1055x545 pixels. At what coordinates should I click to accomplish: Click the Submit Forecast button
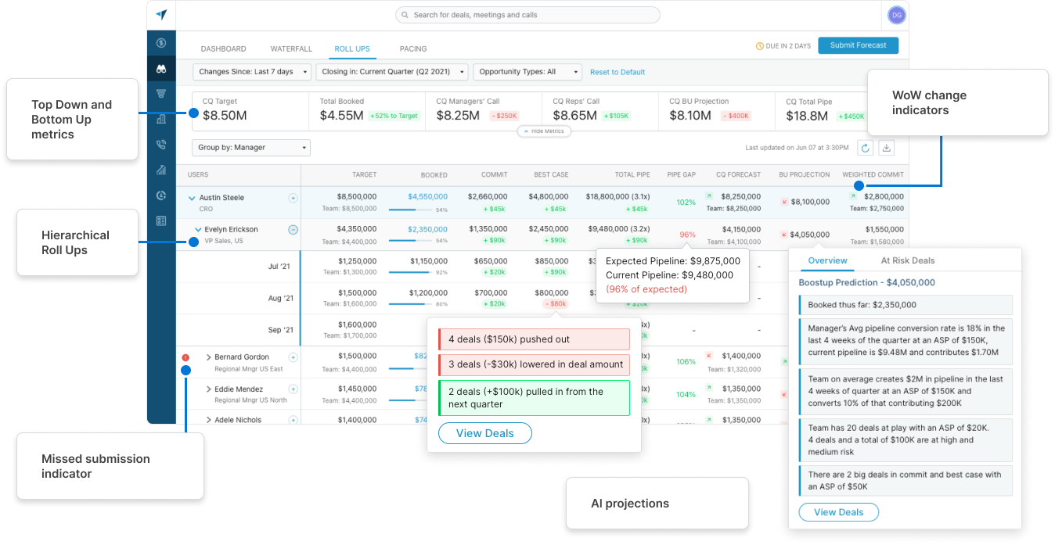(x=858, y=45)
